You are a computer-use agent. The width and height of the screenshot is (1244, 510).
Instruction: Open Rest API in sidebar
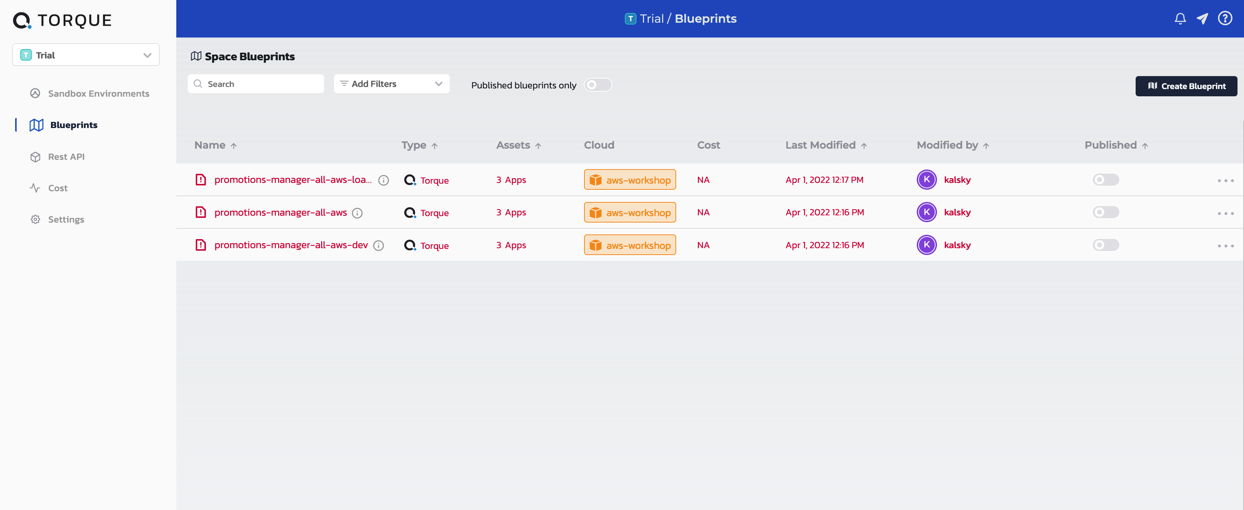click(x=66, y=157)
